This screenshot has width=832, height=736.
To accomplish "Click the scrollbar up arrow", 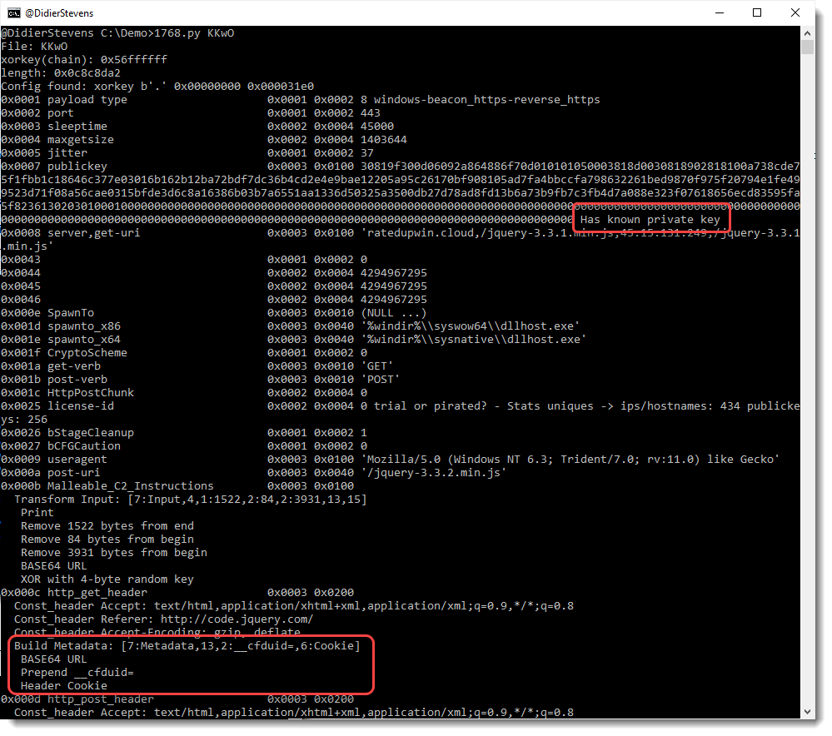I will 808,33.
